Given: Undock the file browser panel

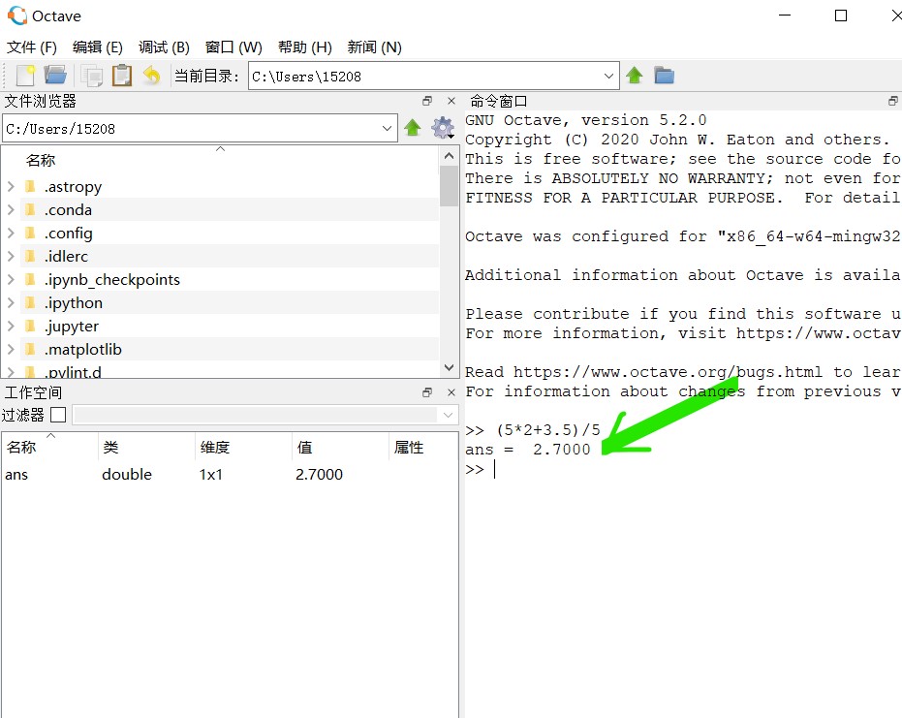Looking at the screenshot, I should (427, 101).
